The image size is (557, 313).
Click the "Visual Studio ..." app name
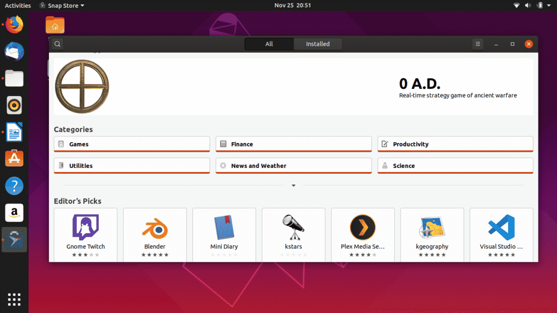click(501, 246)
